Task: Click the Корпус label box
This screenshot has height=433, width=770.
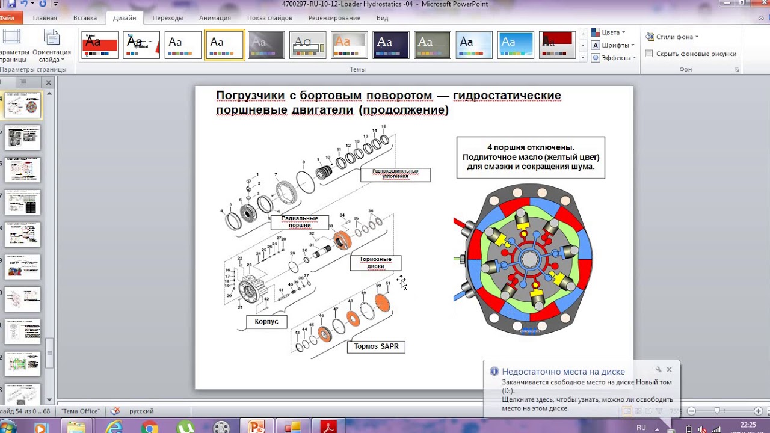Action: pos(266,322)
